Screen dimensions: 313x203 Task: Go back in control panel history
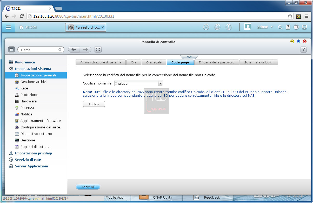pos(74,49)
